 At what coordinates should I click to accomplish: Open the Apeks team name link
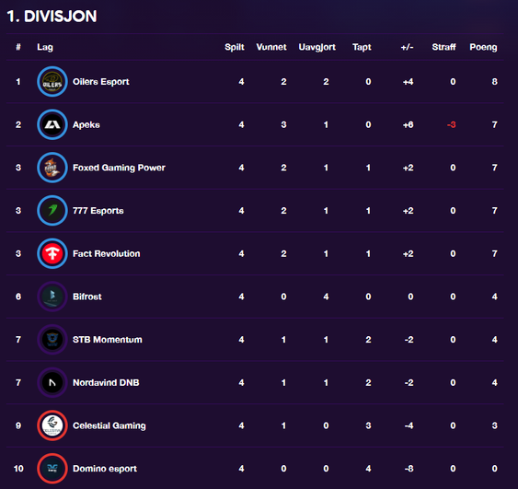(86, 125)
